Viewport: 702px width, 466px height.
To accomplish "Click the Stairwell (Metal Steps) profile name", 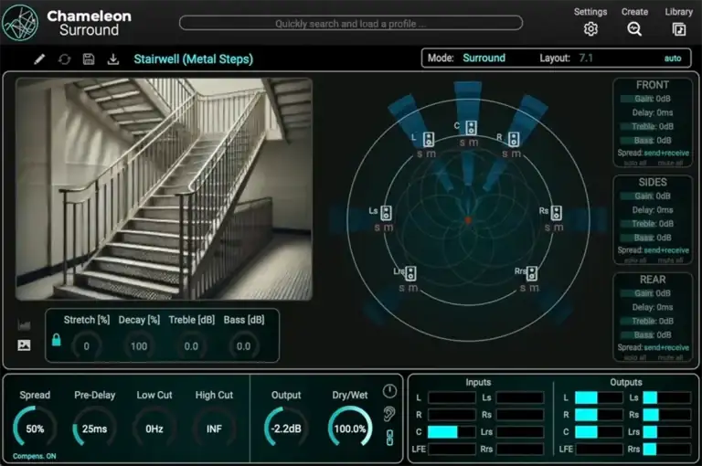I will tap(194, 59).
